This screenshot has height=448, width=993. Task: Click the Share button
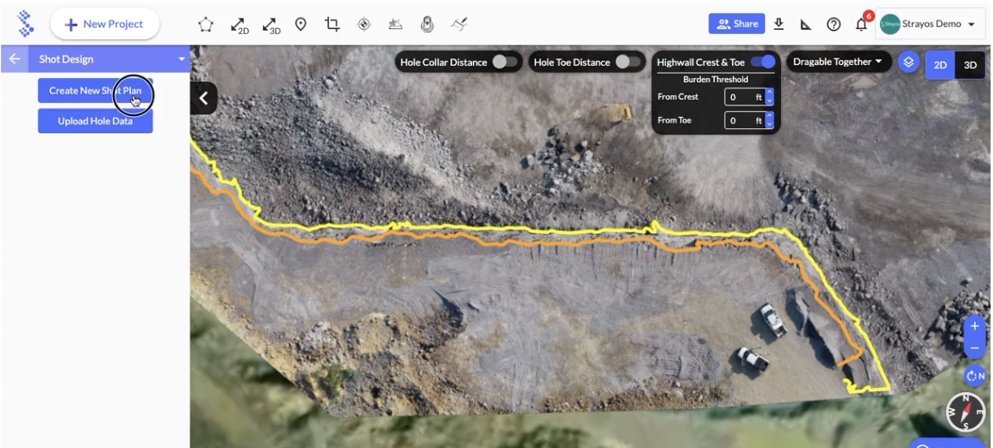735,24
